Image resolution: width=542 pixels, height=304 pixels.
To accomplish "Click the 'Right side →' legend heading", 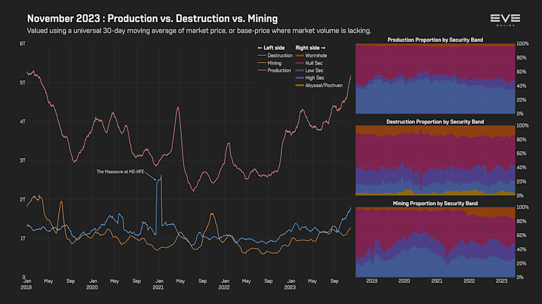I will coord(310,48).
